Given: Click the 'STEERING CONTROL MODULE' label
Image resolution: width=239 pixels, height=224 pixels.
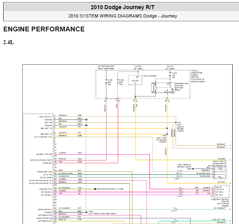Looking at the screenshot, I should coord(221,203).
